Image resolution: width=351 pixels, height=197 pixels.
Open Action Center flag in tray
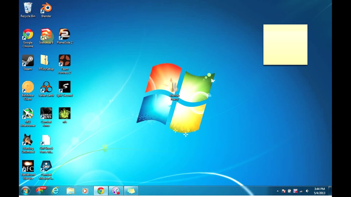click(284, 191)
